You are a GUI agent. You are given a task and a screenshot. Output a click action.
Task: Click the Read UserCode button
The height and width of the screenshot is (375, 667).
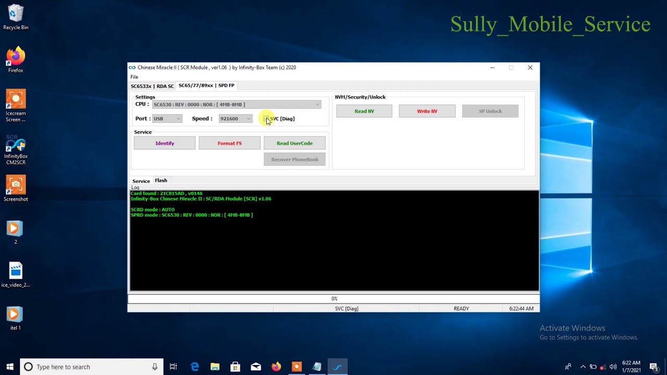pos(294,143)
